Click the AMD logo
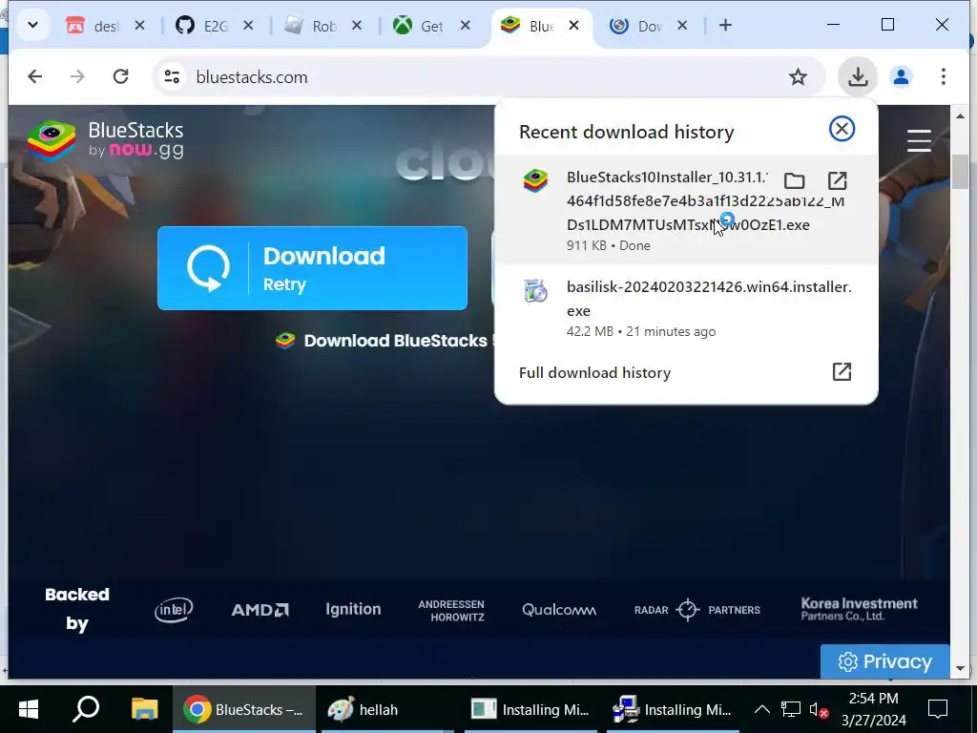 click(260, 610)
